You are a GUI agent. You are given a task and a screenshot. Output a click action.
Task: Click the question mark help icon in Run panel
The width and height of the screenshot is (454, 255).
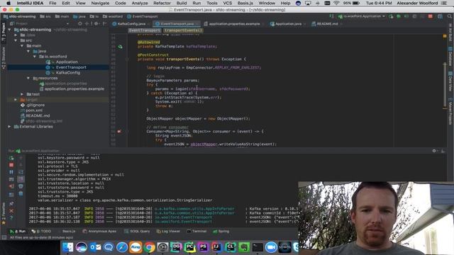point(11,217)
